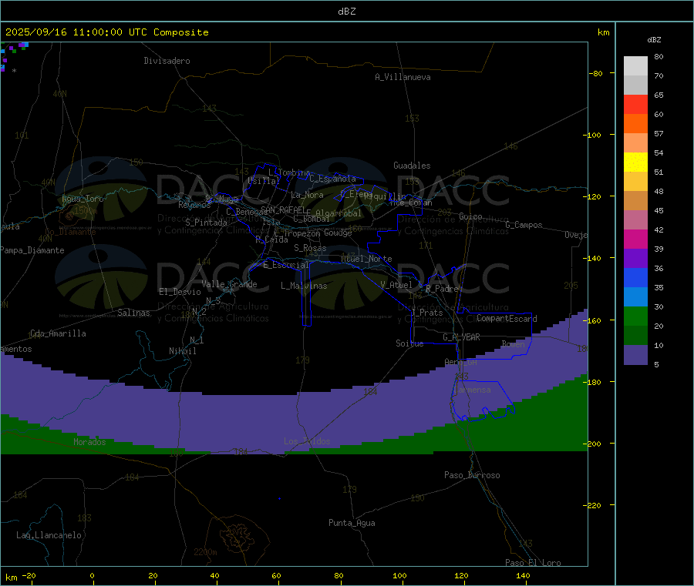Click the 2200m volcano elevation label
Screen dimensions: 694x586
click(x=205, y=552)
